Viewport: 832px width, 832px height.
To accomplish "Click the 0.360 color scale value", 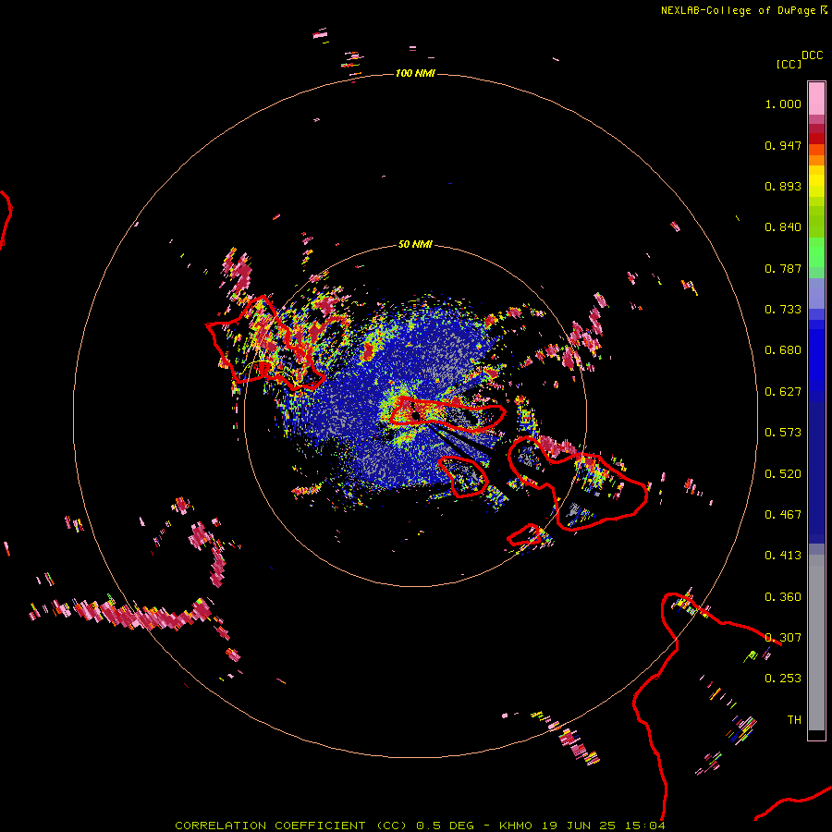I will coord(783,597).
